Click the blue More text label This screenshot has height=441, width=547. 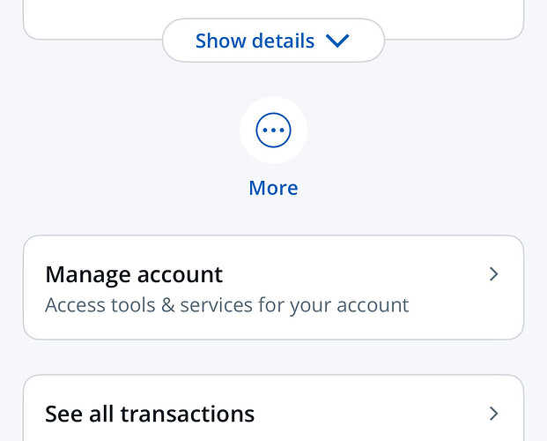click(x=273, y=188)
